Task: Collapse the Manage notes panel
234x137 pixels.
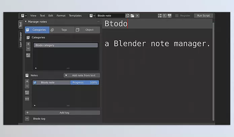Action: (26, 22)
